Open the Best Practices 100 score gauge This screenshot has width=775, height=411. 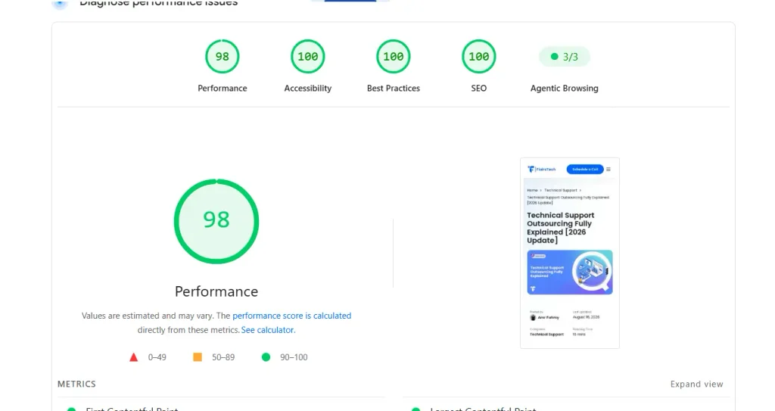point(393,56)
